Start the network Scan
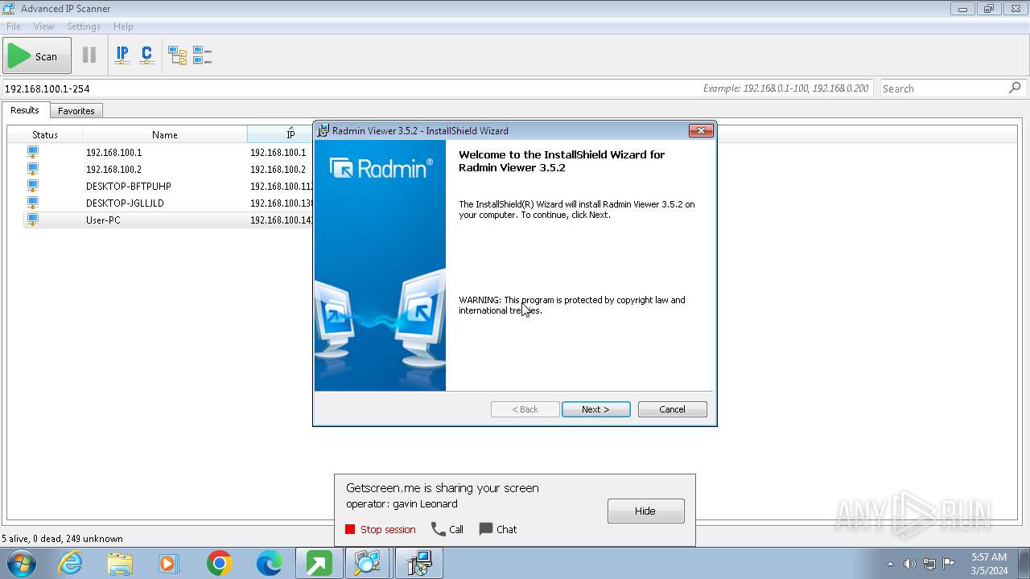Image resolution: width=1030 pixels, height=579 pixels. coord(37,55)
